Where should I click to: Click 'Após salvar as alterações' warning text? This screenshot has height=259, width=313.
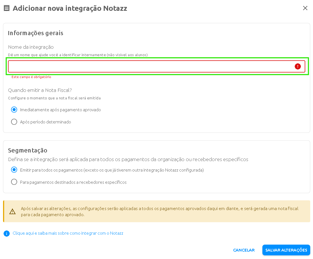tap(160, 211)
